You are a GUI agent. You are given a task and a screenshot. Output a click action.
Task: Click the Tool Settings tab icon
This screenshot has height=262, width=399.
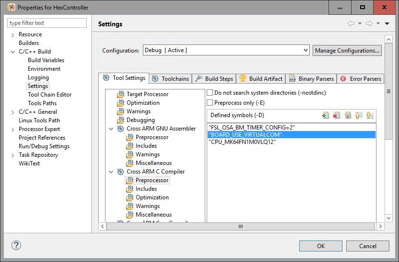[x=106, y=78]
